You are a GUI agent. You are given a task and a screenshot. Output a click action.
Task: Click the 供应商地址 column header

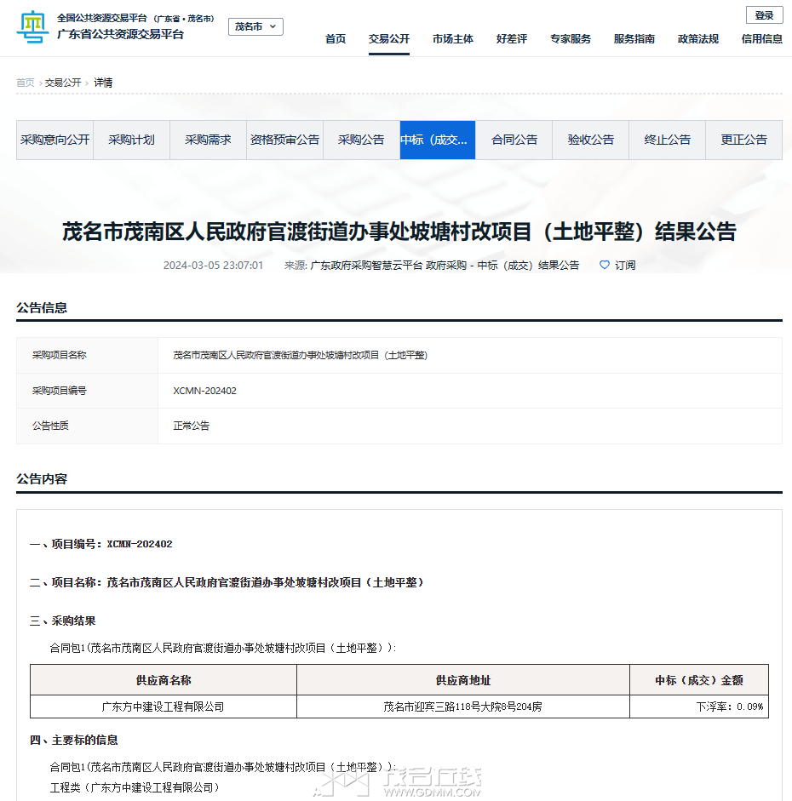[463, 680]
